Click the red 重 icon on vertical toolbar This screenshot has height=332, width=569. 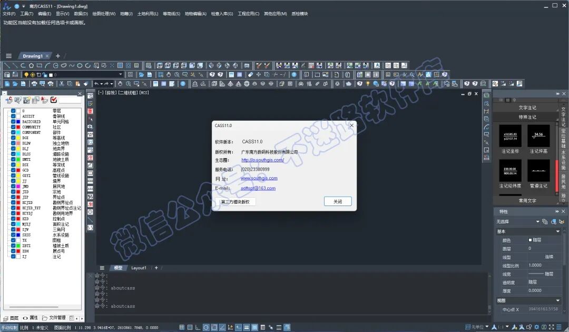click(90, 111)
